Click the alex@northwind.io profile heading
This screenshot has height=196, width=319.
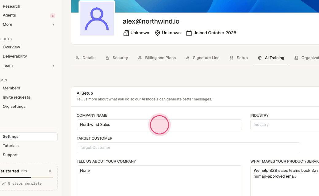point(151,21)
